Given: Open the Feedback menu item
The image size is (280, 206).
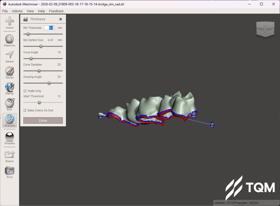Looking at the screenshot, I should [x=56, y=11].
